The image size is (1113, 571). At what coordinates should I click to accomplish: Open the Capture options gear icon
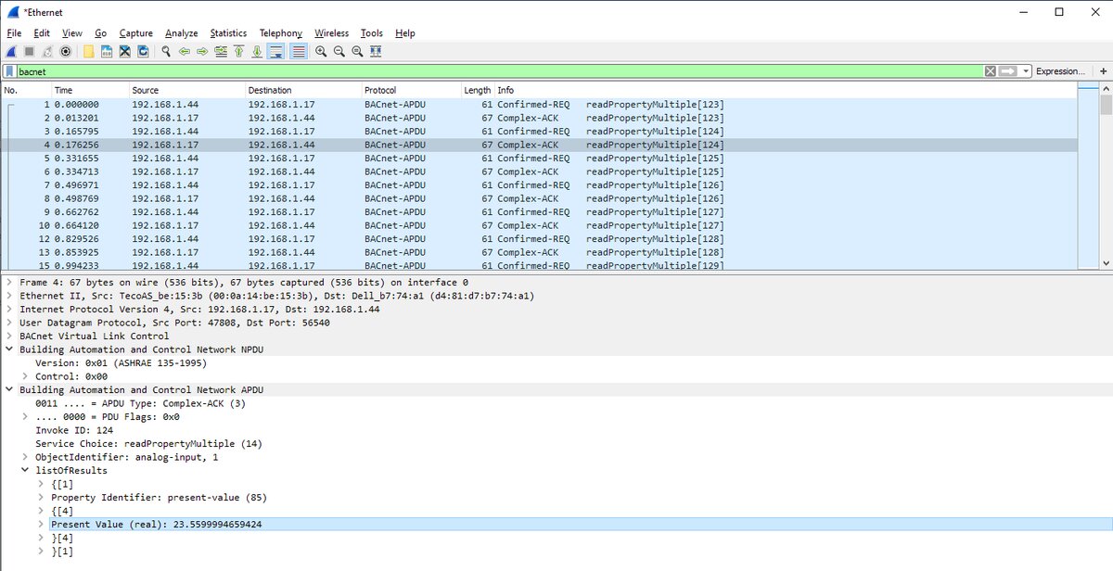[65, 51]
